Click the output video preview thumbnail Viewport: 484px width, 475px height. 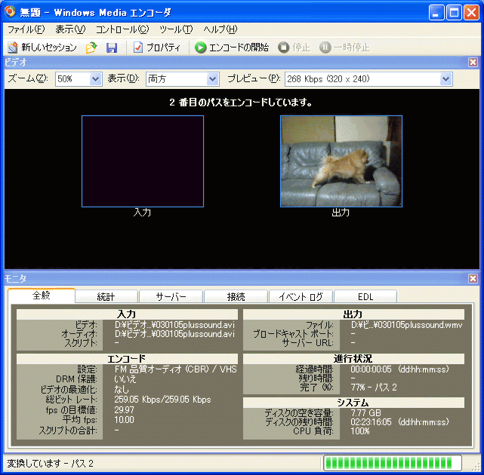pyautogui.click(x=341, y=161)
